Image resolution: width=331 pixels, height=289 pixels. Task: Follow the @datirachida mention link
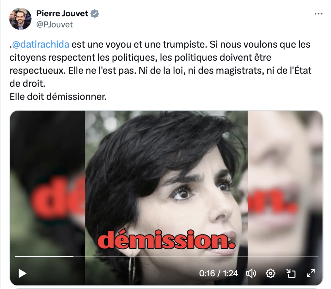pyautogui.click(x=40, y=44)
